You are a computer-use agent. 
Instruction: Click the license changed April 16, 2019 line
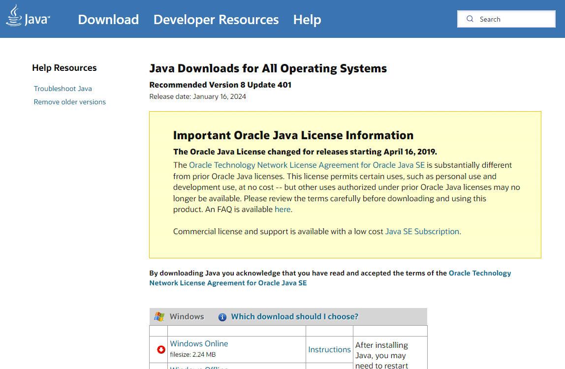pyautogui.click(x=305, y=152)
